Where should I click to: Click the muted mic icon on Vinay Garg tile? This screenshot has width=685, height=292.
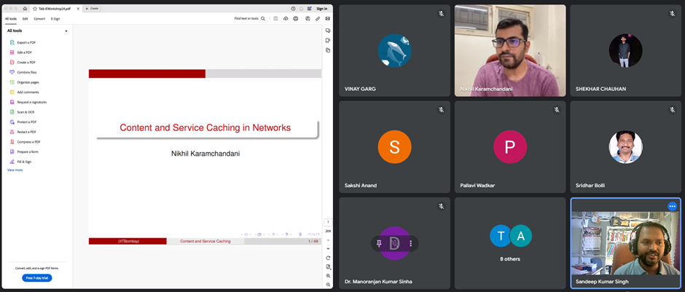tap(441, 14)
